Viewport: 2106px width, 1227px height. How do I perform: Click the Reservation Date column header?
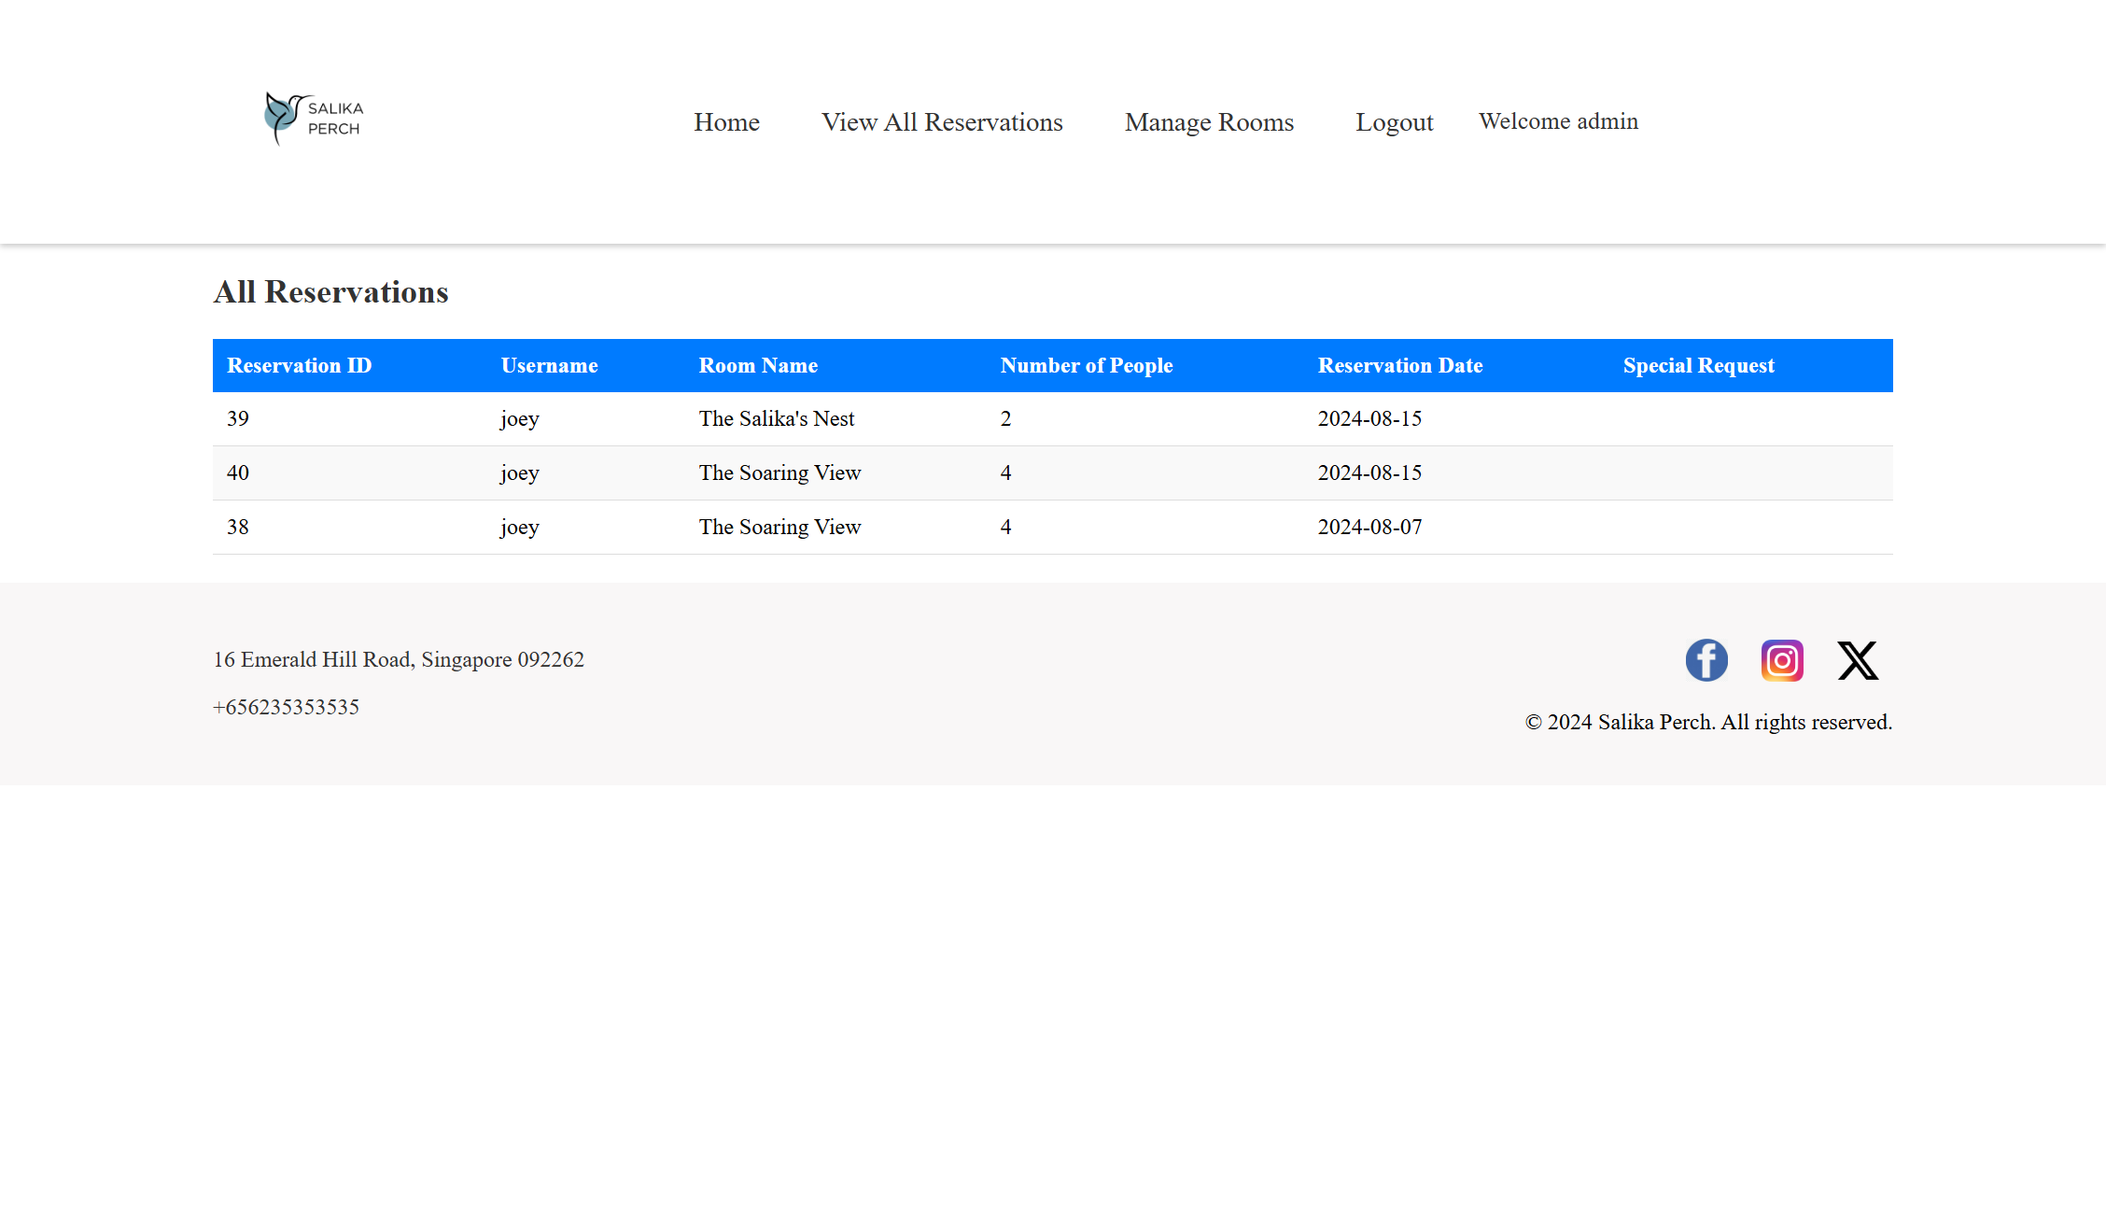click(x=1399, y=365)
